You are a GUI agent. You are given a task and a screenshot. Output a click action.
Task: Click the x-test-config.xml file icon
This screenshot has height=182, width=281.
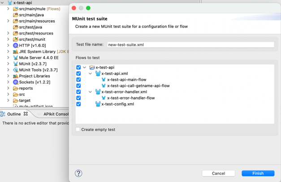point(98,104)
